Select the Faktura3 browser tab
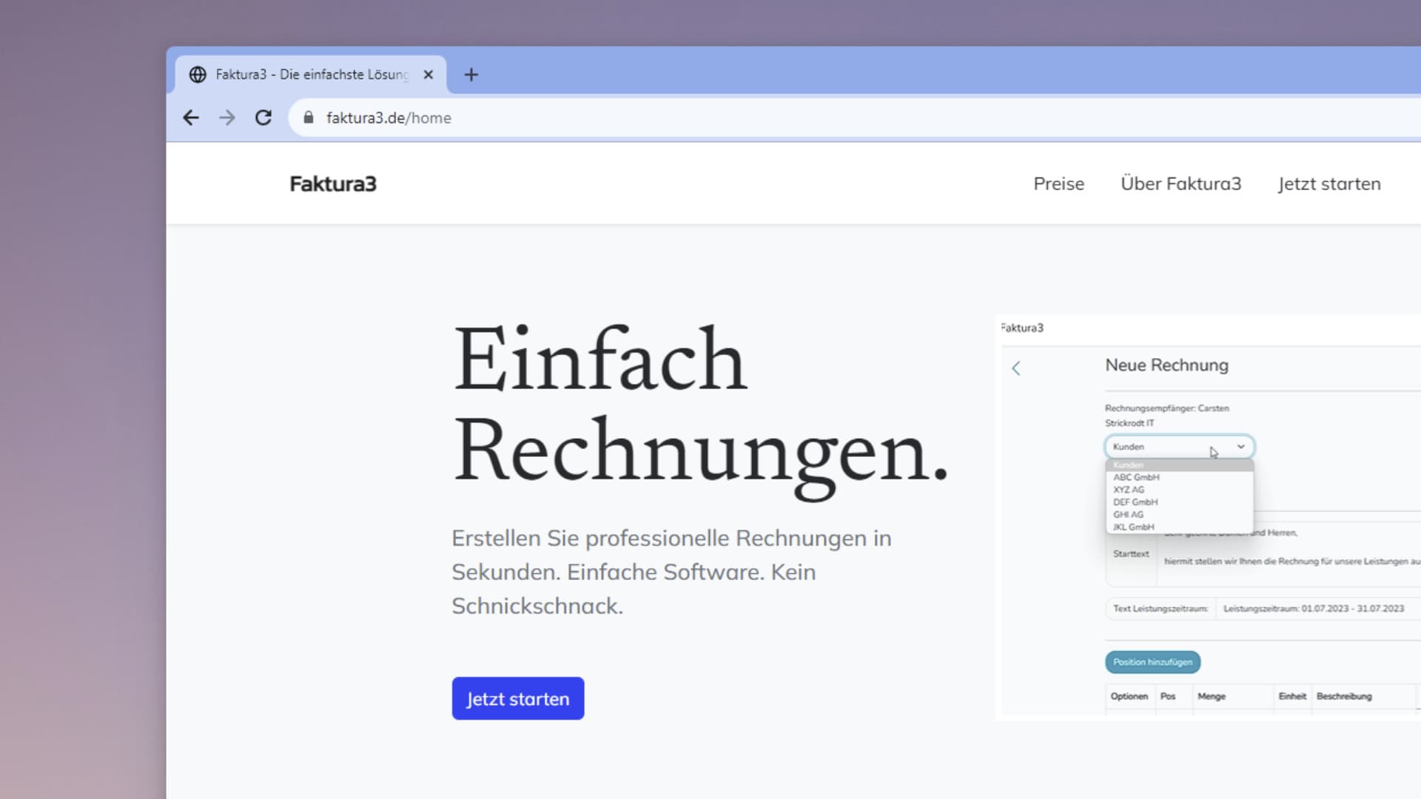Viewport: 1421px width, 799px height. (311, 75)
